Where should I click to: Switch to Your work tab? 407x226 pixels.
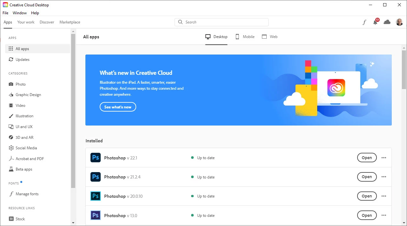tap(26, 22)
